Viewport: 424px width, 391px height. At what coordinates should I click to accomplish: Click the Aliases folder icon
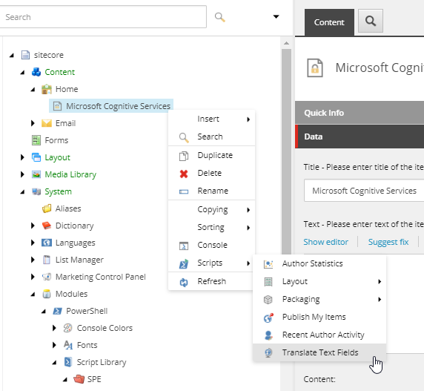[x=47, y=208]
